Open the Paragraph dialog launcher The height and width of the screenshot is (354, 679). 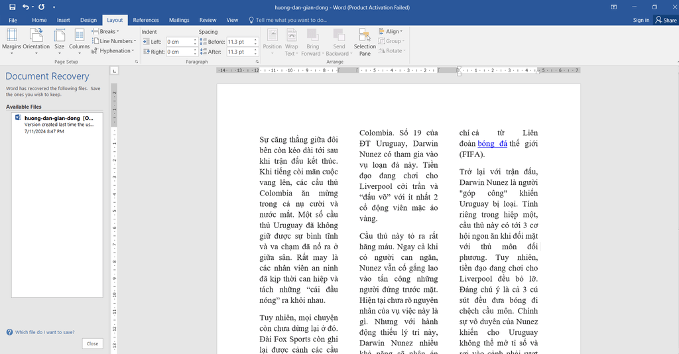click(x=257, y=62)
